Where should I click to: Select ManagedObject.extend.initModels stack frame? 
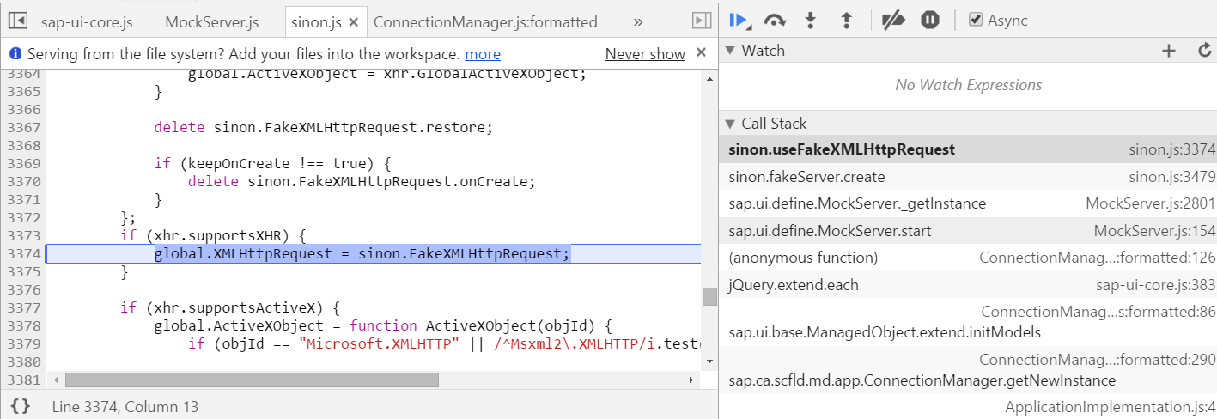tap(968, 323)
